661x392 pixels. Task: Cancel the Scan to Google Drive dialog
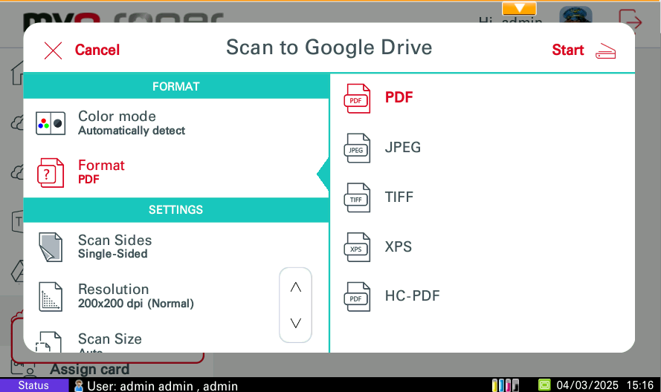coord(82,50)
